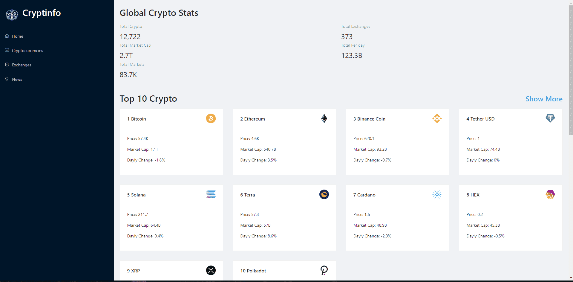The image size is (573, 282).
Task: Open the 3 Binance Coin card title
Action: click(x=369, y=119)
